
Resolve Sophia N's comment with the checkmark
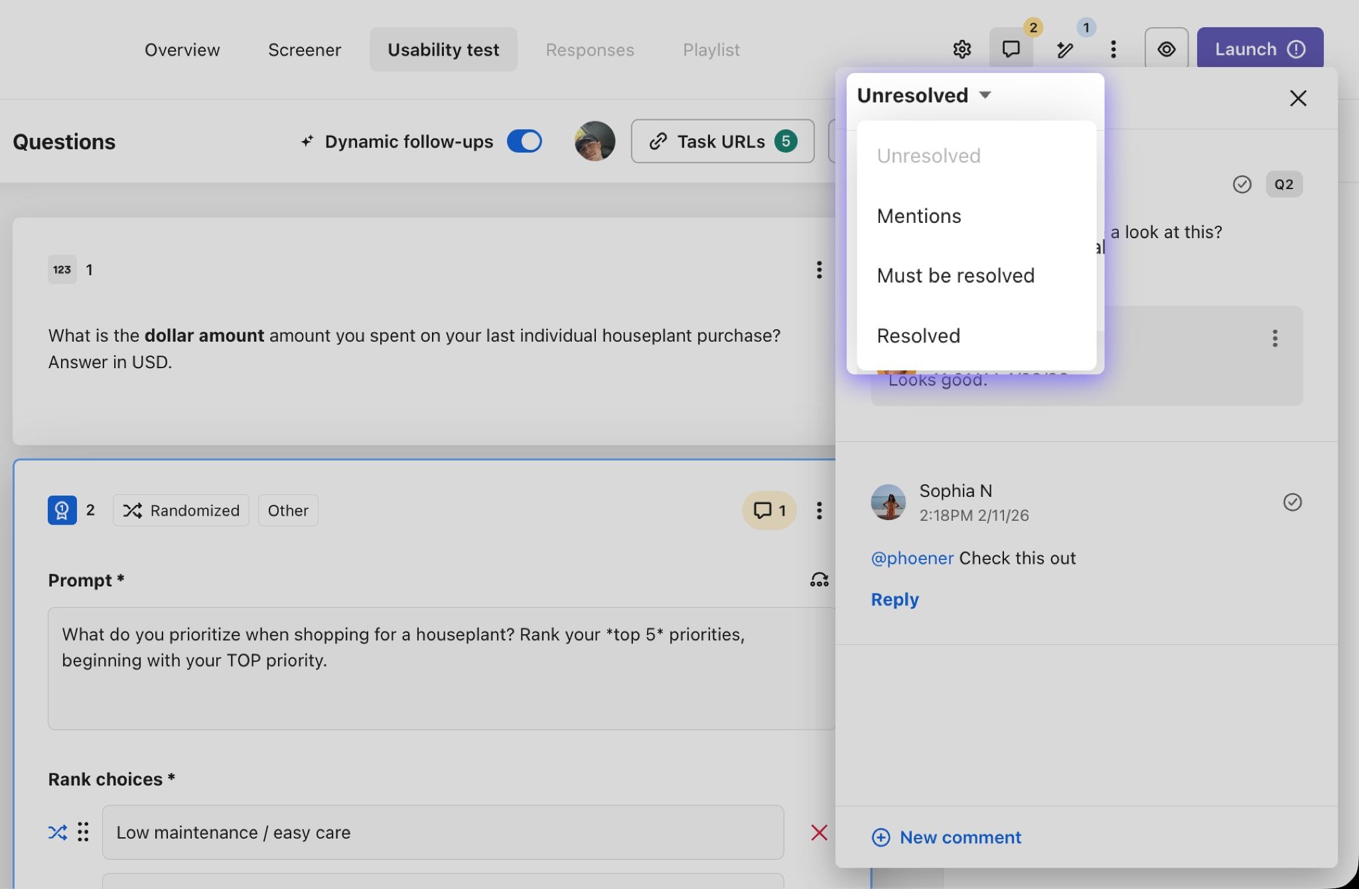click(x=1292, y=502)
